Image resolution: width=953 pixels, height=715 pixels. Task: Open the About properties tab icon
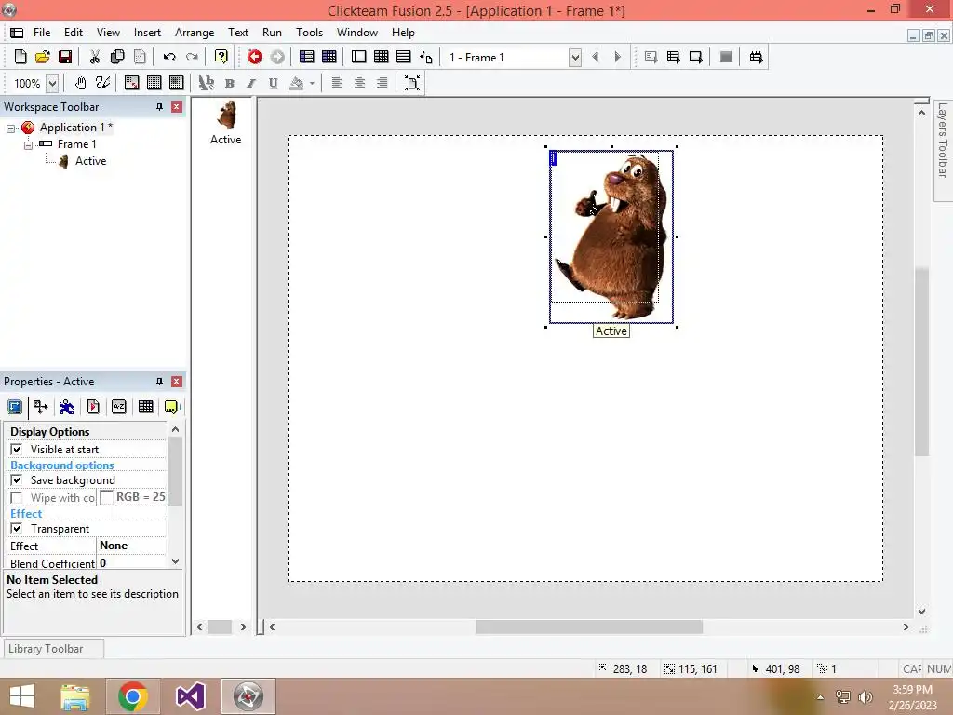tap(171, 407)
